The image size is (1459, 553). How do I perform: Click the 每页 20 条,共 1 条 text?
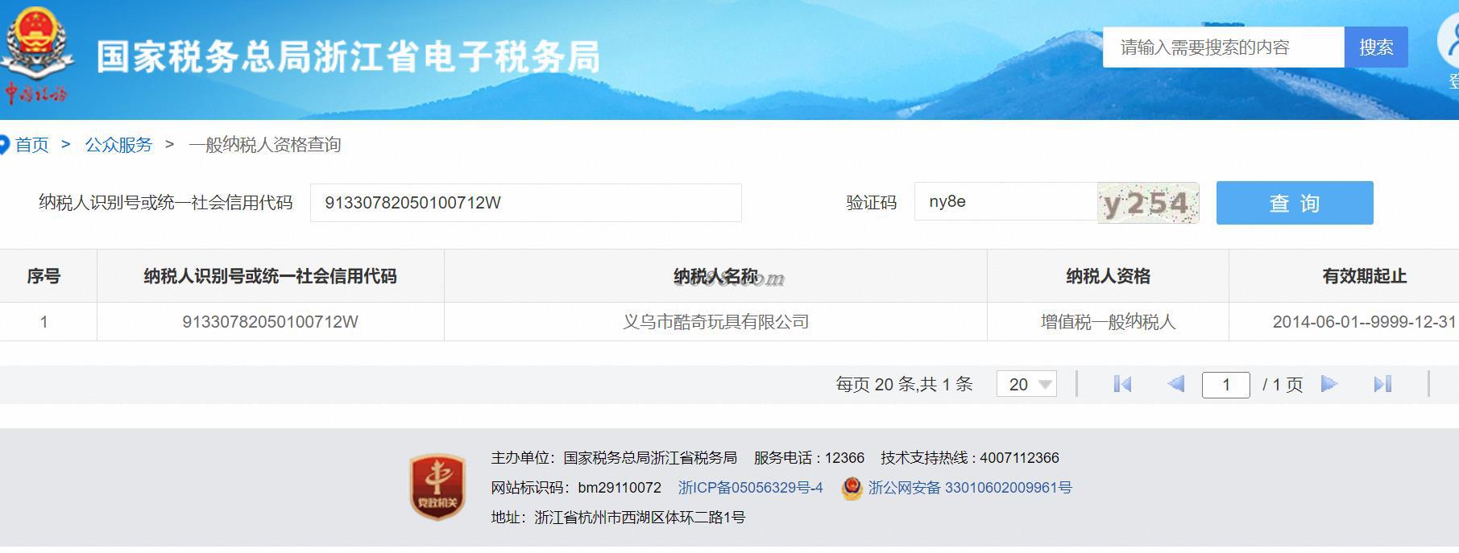point(904,385)
